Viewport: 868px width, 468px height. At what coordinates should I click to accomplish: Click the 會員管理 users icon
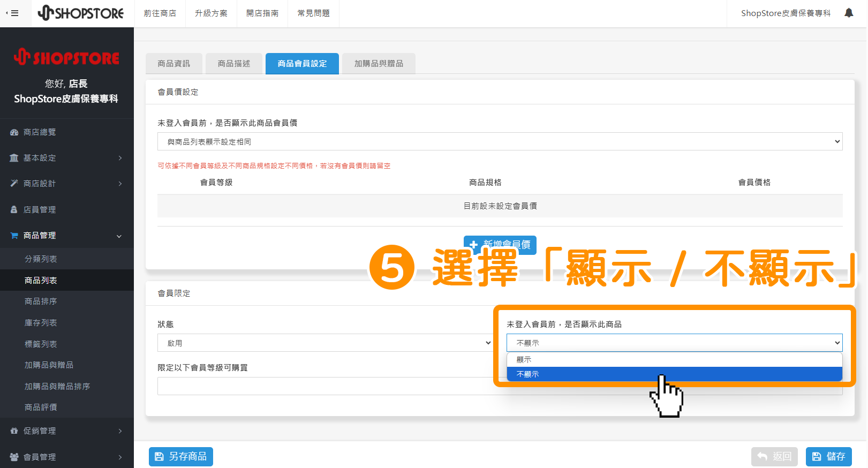coord(14,457)
